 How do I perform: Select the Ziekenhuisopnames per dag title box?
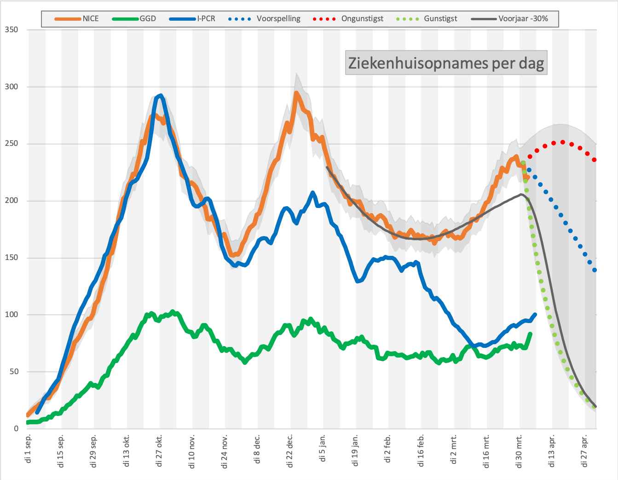pos(446,63)
